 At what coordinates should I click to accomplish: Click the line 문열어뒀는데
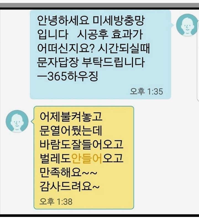pyautogui.click(x=71, y=131)
